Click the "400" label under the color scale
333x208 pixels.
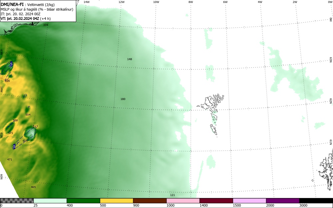pos(70,205)
